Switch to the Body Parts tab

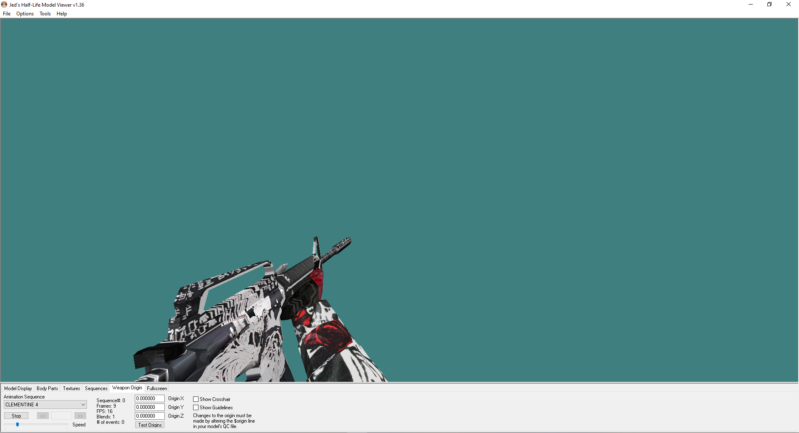(47, 388)
